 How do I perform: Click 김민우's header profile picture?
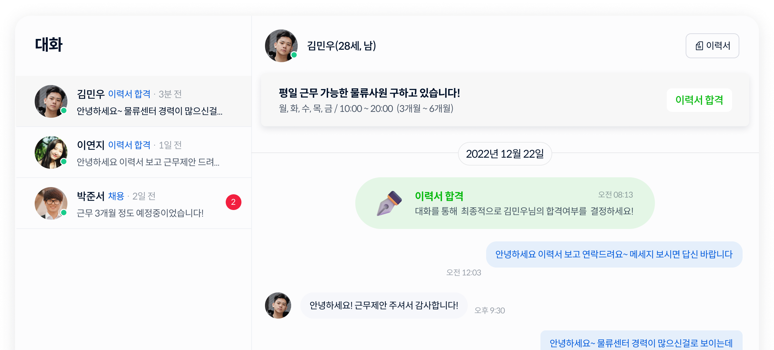tap(281, 46)
